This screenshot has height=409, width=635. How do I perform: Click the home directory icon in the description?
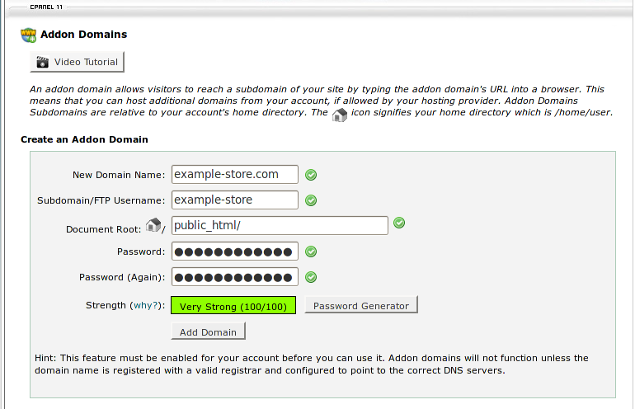pos(340,115)
